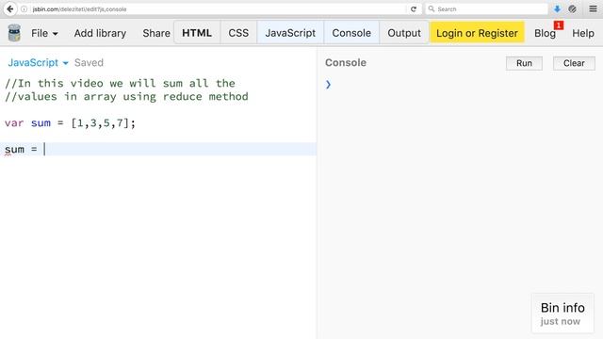The height and width of the screenshot is (339, 603).
Task: Open the File dropdown menu
Action: pos(44,34)
